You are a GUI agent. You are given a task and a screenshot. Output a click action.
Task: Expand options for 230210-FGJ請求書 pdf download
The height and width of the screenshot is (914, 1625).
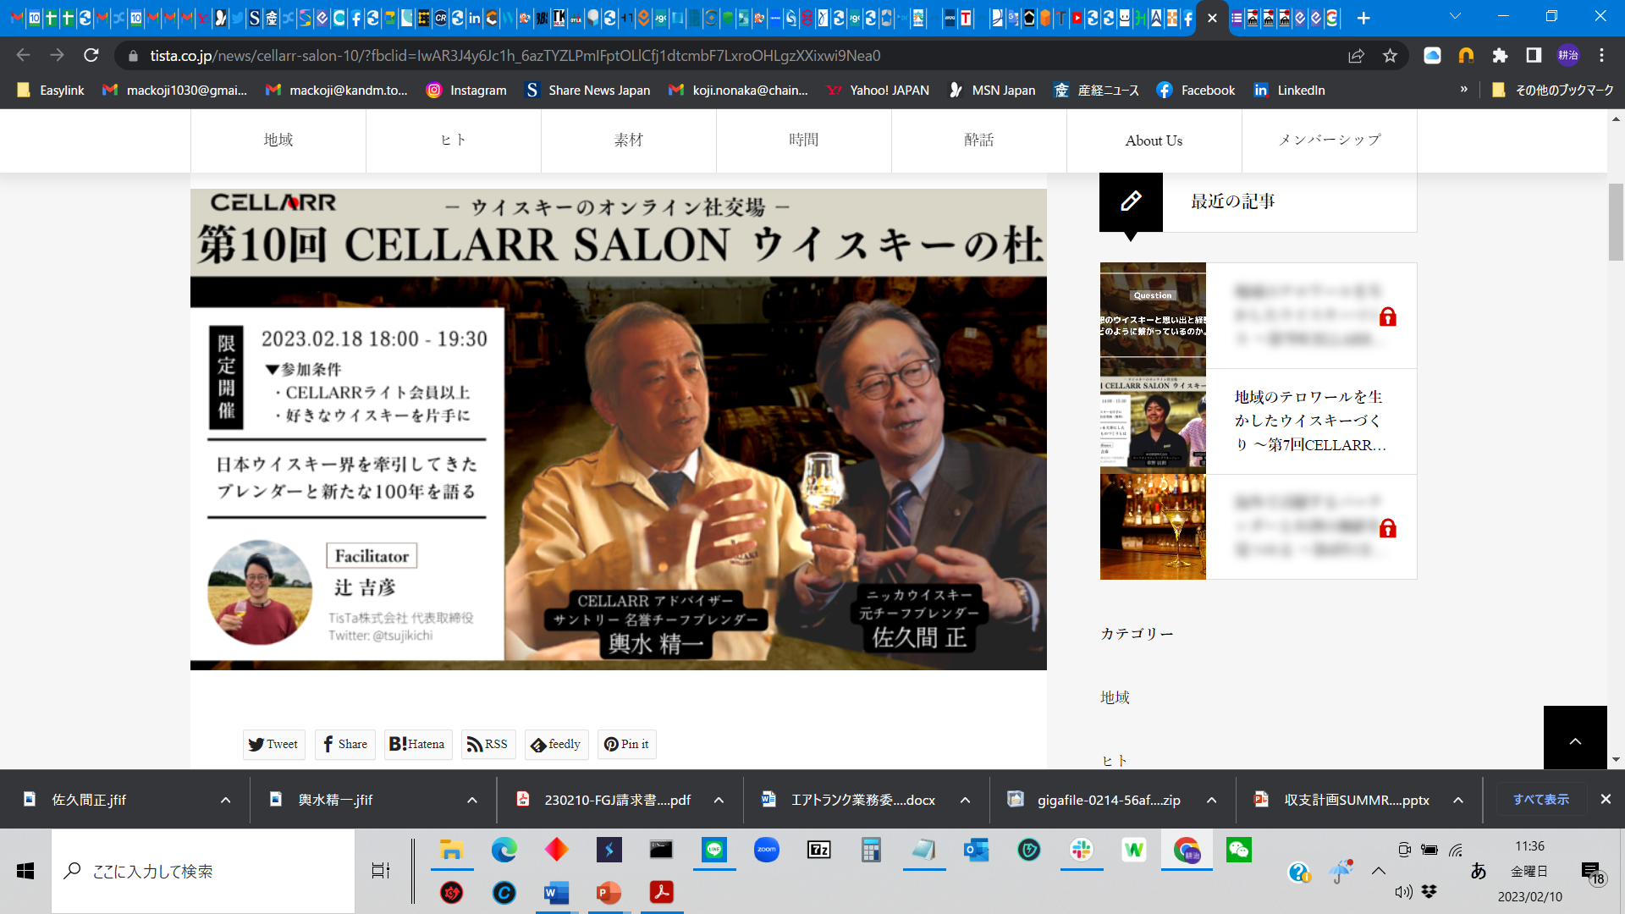coord(719,800)
